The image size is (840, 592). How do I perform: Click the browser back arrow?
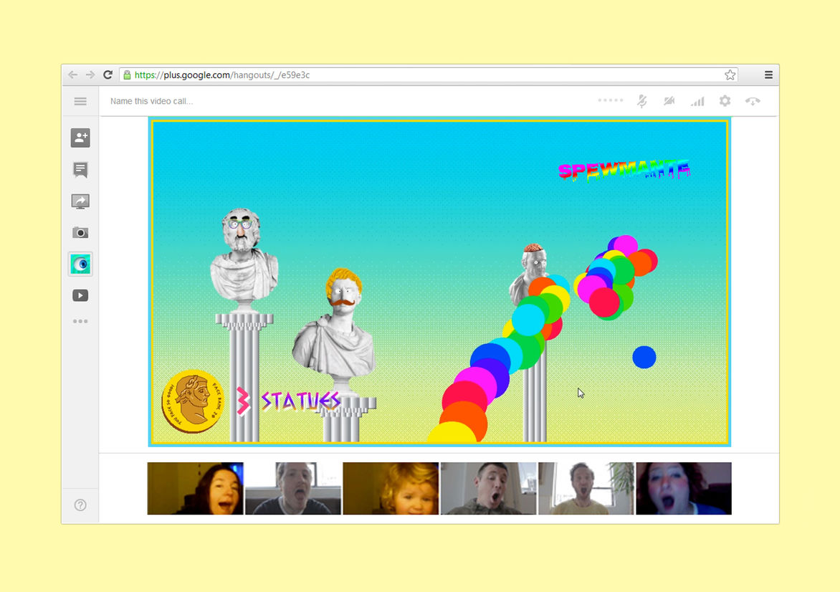pyautogui.click(x=72, y=75)
